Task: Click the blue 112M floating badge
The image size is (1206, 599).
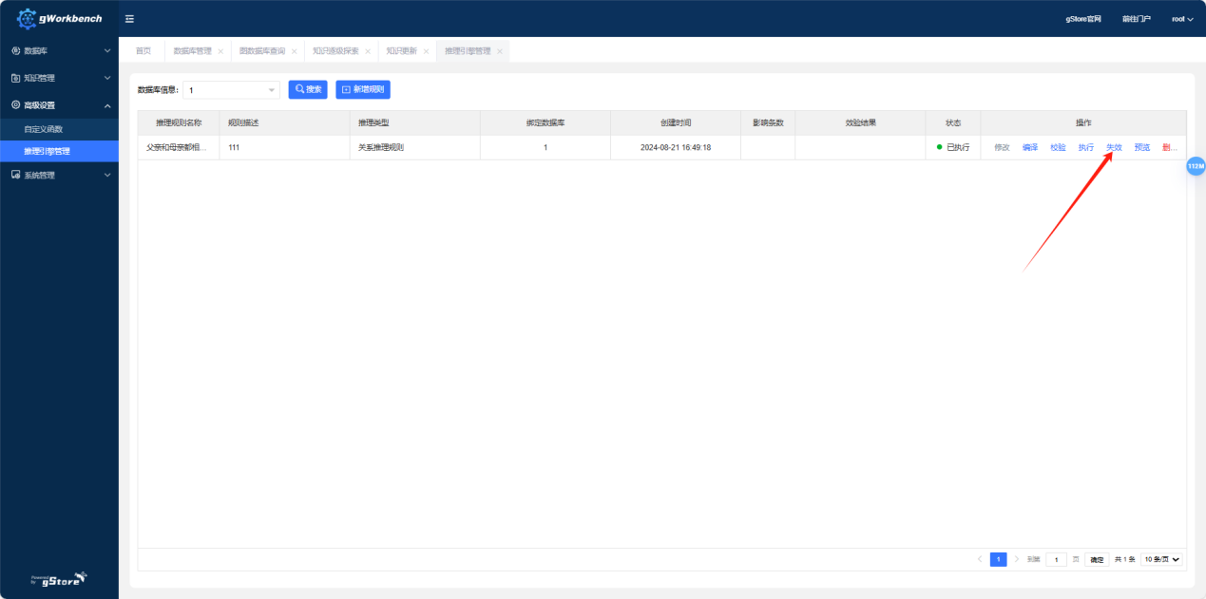Action: point(1195,166)
